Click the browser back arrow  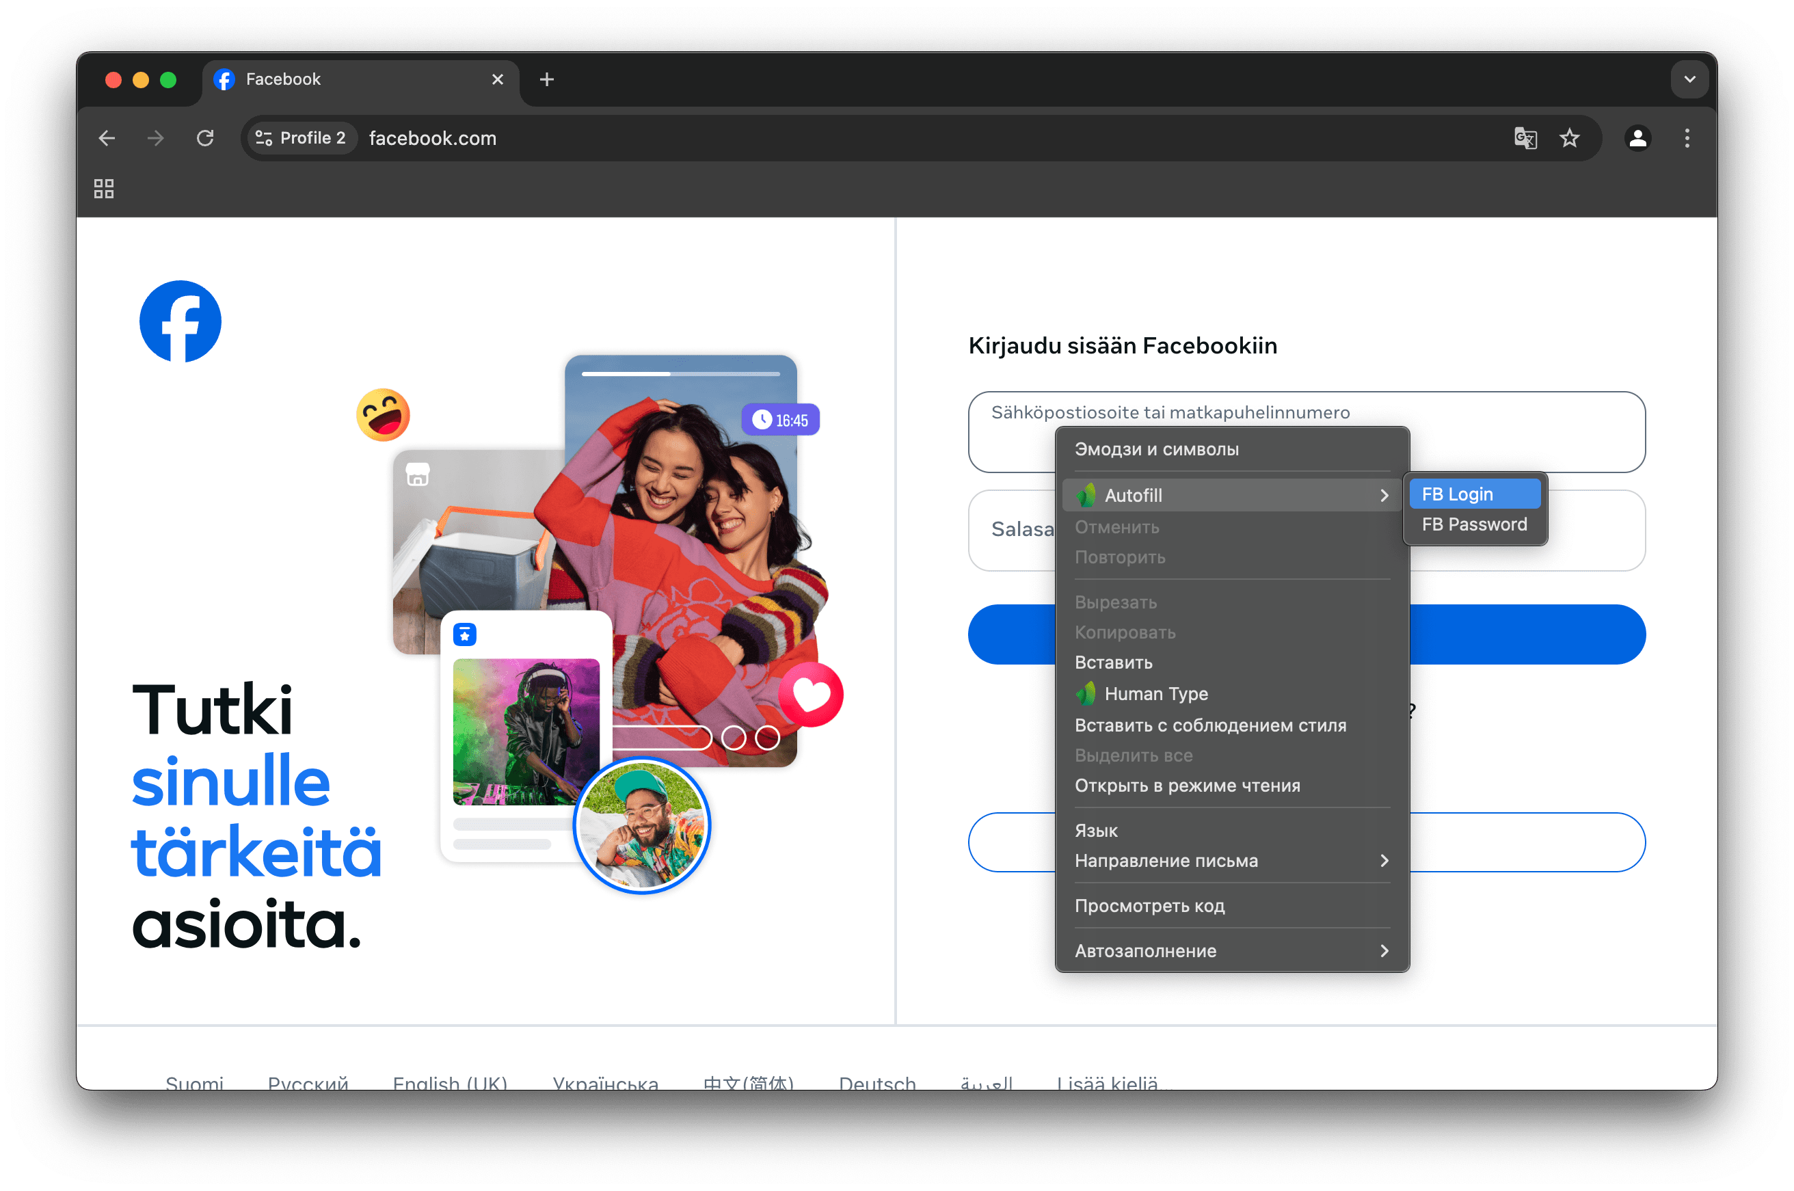107,138
